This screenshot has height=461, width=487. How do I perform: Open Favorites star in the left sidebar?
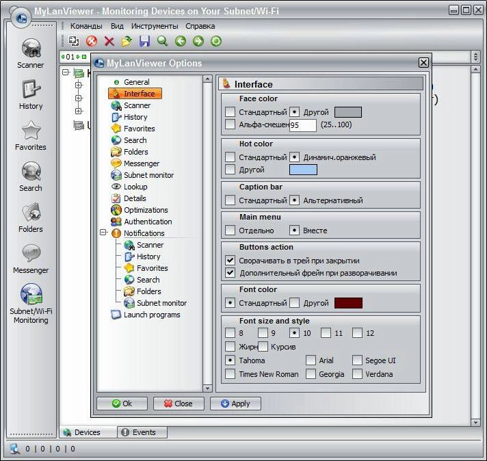31,130
